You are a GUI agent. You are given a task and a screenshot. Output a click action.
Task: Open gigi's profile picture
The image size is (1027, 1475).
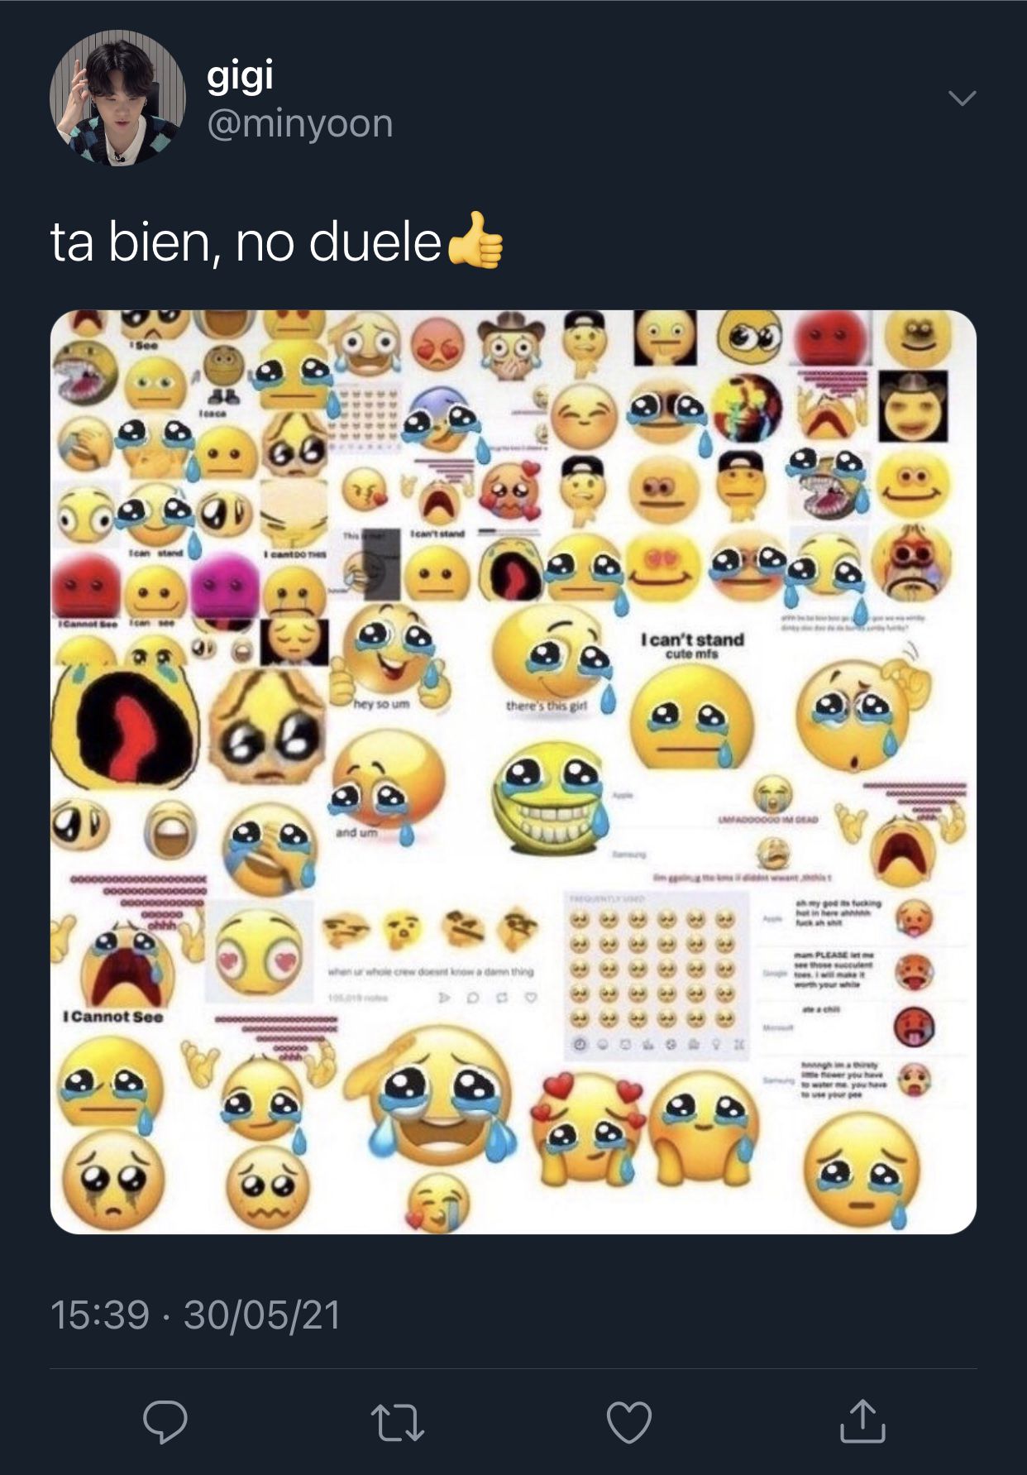[x=117, y=98]
